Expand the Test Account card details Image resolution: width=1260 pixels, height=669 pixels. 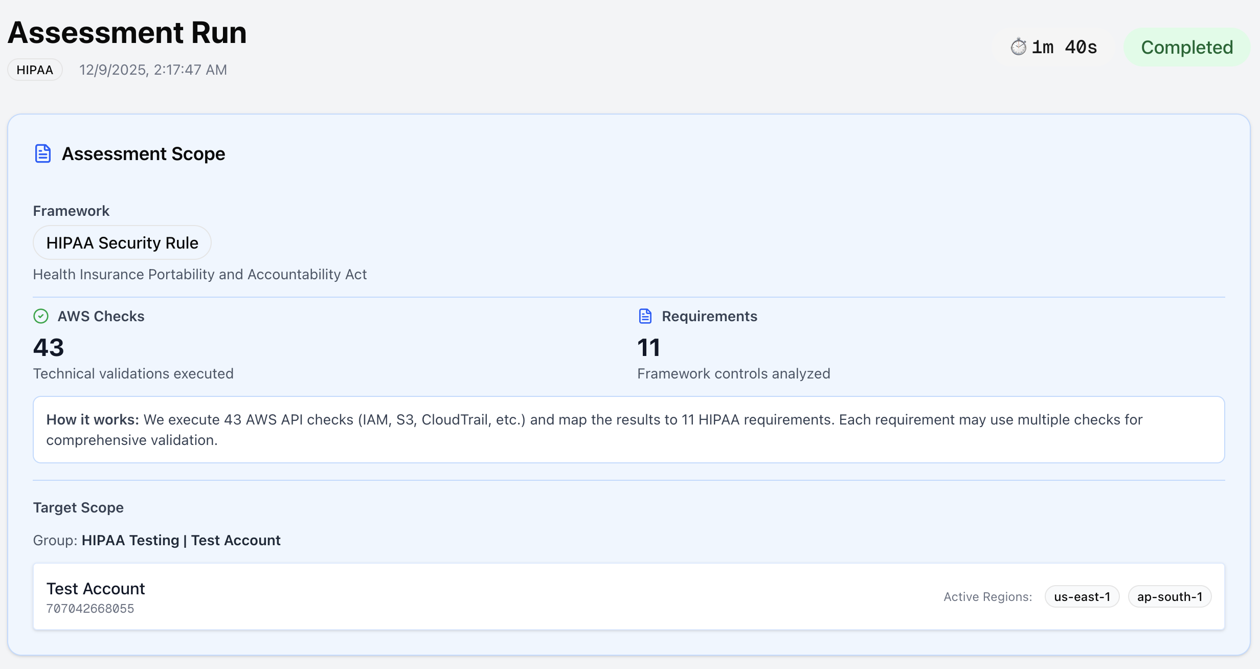629,596
